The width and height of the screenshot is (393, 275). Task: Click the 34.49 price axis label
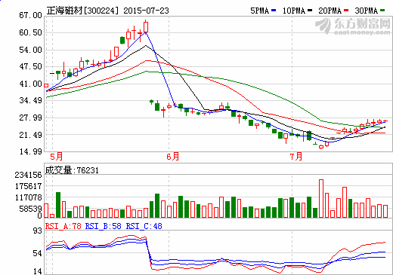pos(30,100)
